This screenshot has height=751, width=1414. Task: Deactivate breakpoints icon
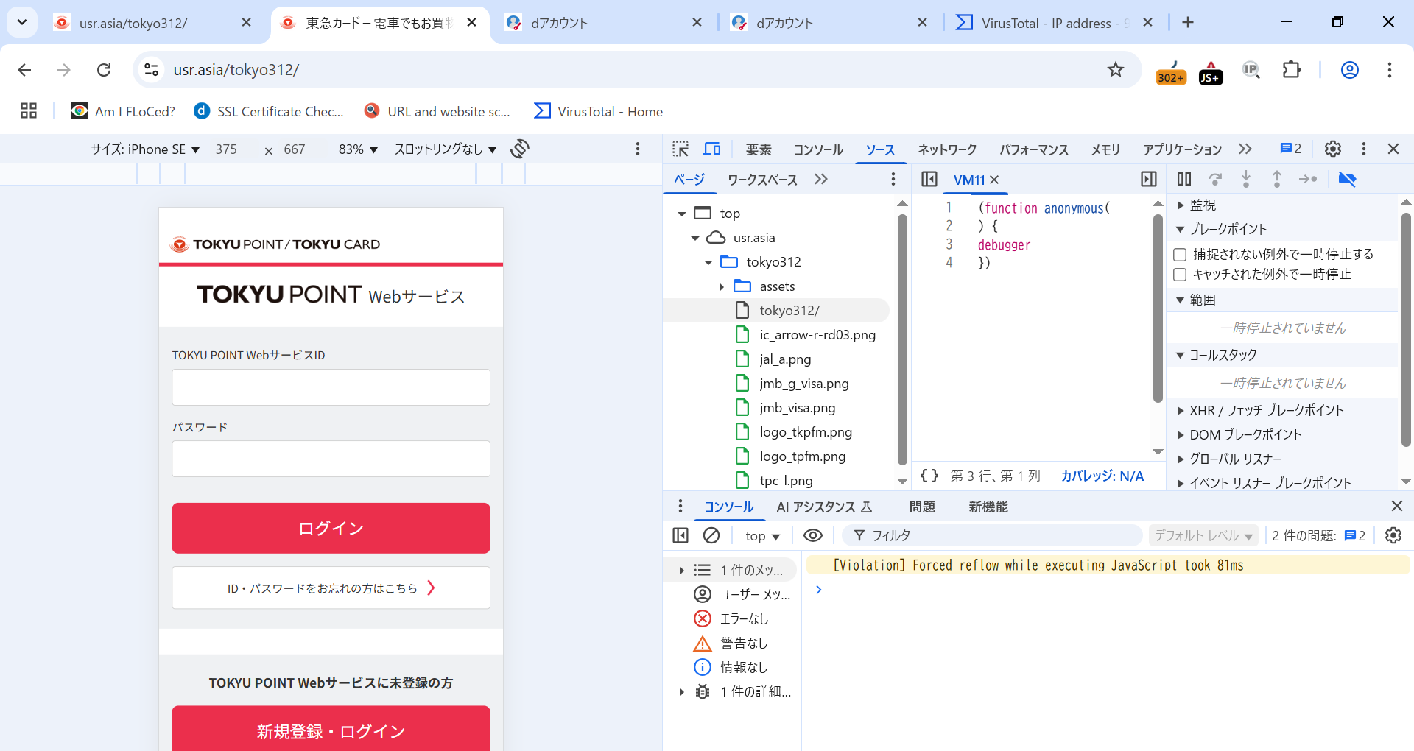coord(1347,179)
